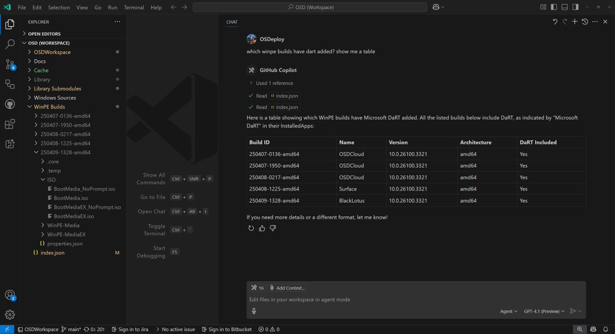Open the GPT-4.1 (Preview) model picker
This screenshot has width=615, height=334.
[544, 311]
